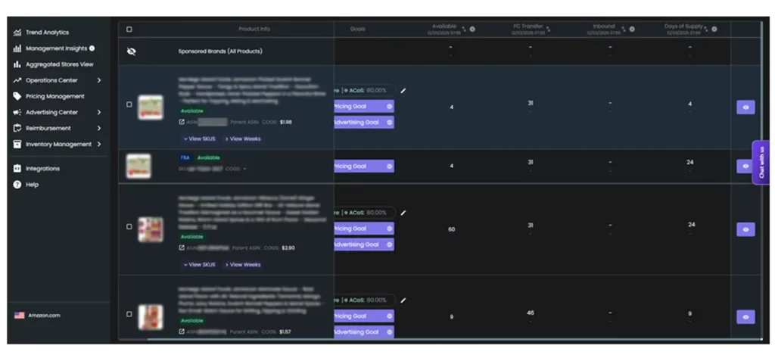Open ASIN external link icon of $1.98 product

182,122
